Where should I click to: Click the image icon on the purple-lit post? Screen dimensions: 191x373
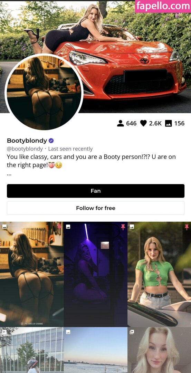click(x=68, y=227)
